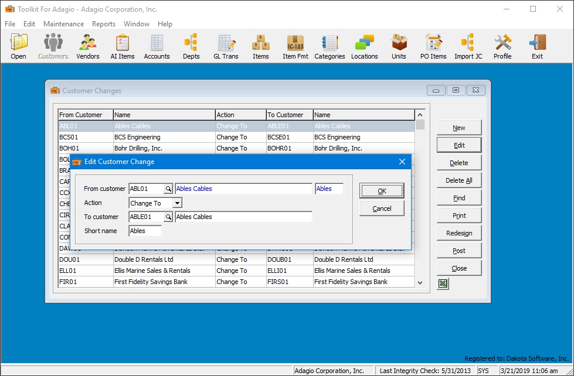
Task: Open the Help menu
Action: click(x=165, y=24)
